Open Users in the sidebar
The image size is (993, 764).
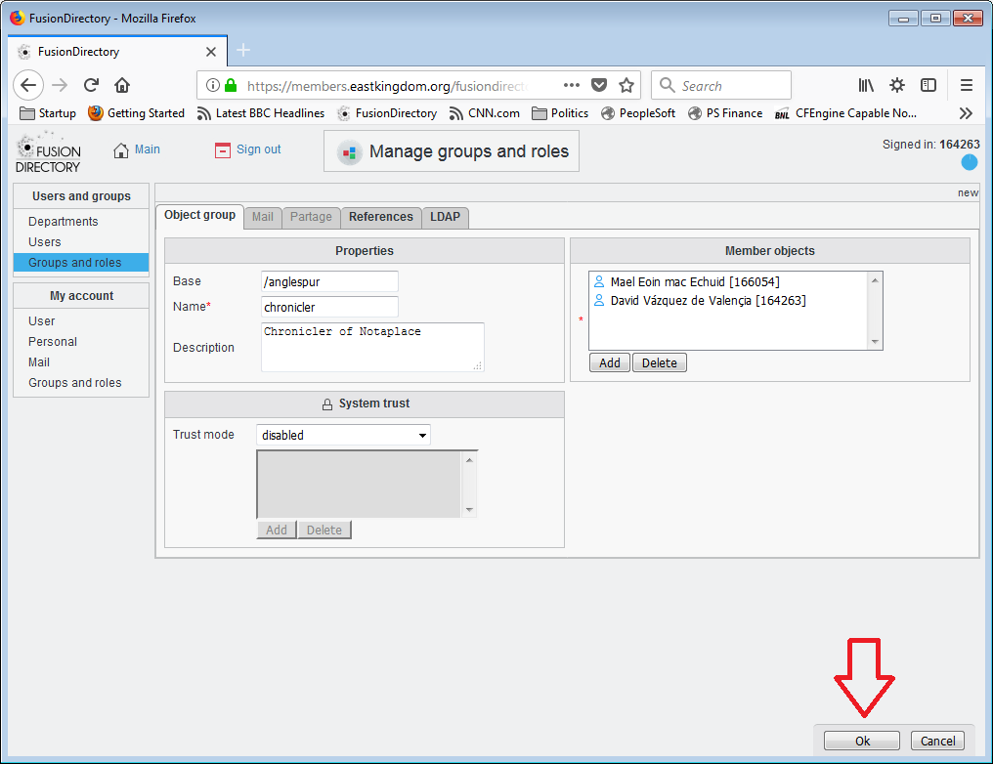(x=44, y=241)
